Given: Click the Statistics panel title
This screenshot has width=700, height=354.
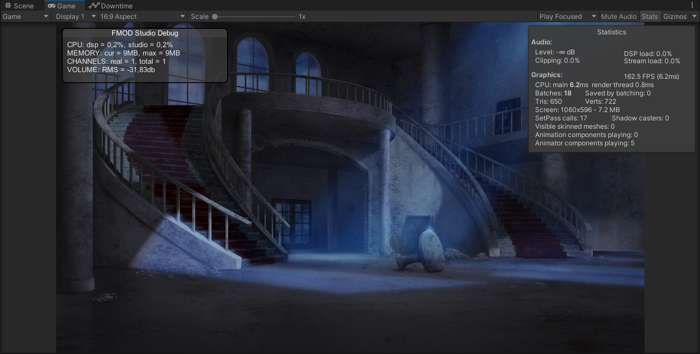Looking at the screenshot, I should (612, 32).
